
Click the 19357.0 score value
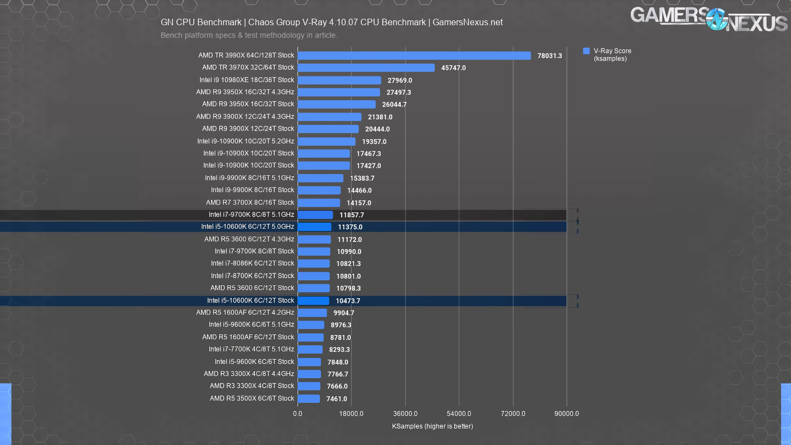click(x=374, y=141)
